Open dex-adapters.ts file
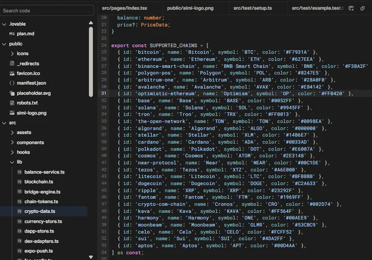The image size is (372, 260). (x=41, y=241)
